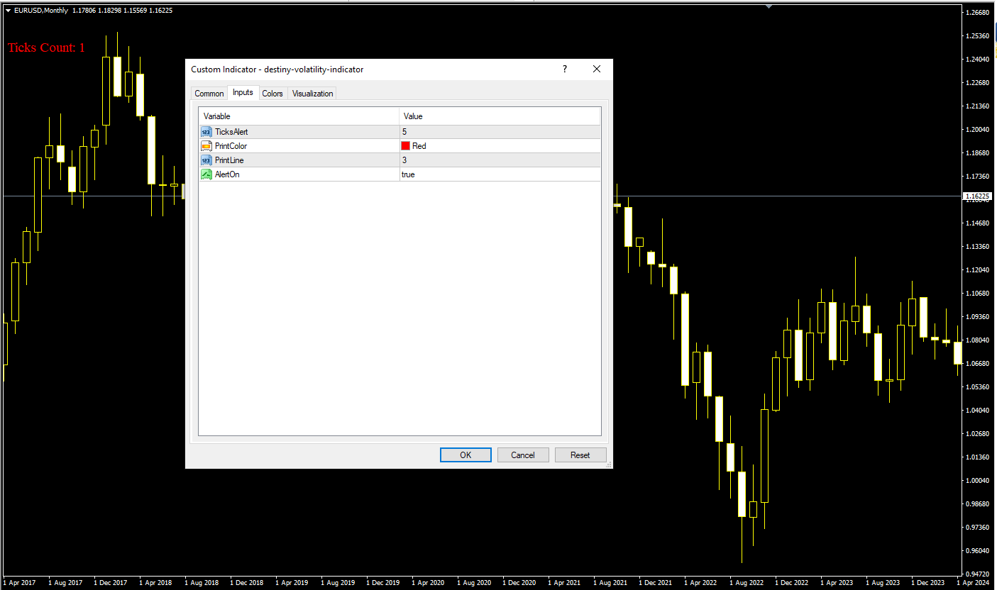Click the TicksAlert integer variable icon
Viewport: 997px width, 590px height.
pos(206,132)
